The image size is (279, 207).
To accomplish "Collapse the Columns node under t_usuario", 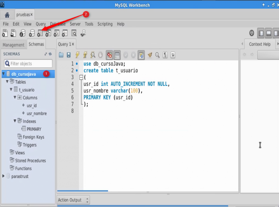I will [15, 98].
